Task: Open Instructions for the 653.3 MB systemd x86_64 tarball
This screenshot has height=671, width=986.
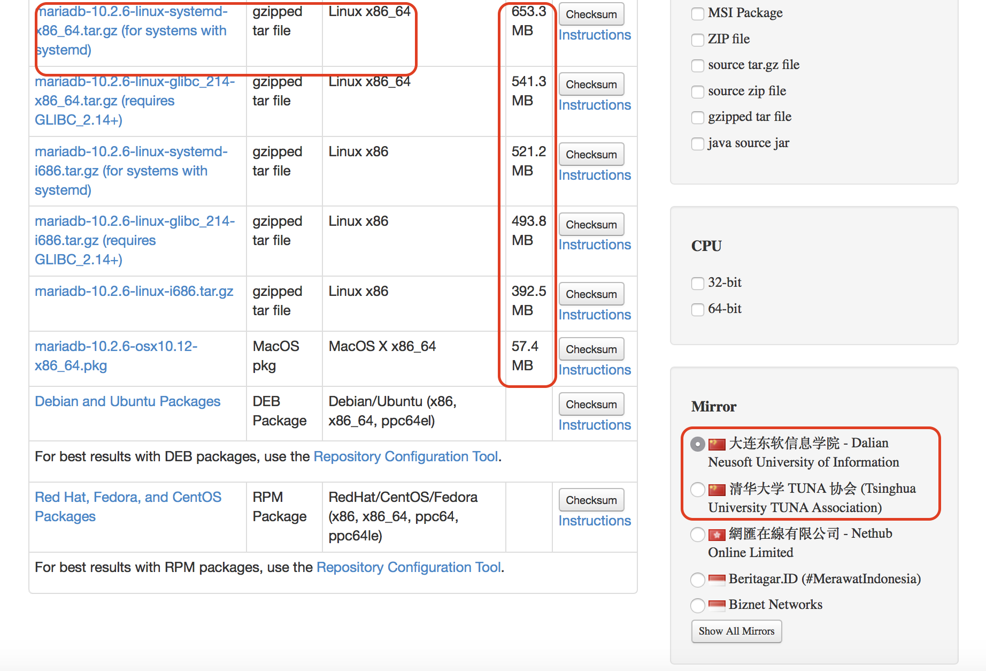Action: pos(595,35)
